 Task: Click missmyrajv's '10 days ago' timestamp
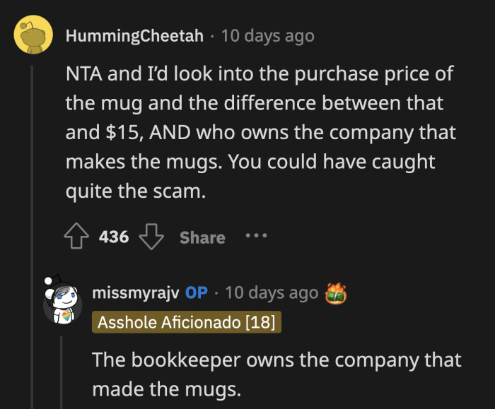(271, 292)
